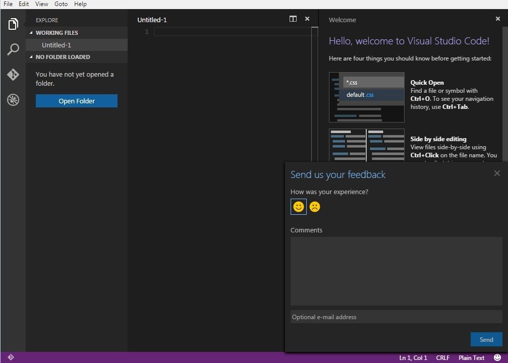Change language mode via the Plain Text selector
Viewport: 508px width, 363px height.
[471, 357]
